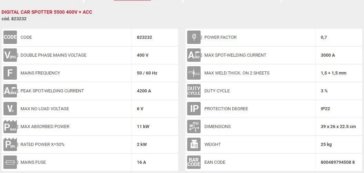
Task: Click the peak spot-welding current icon
Action: point(10,91)
